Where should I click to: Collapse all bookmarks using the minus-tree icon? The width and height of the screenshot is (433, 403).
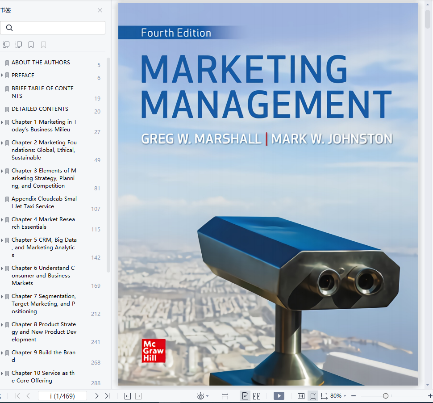pyautogui.click(x=18, y=45)
